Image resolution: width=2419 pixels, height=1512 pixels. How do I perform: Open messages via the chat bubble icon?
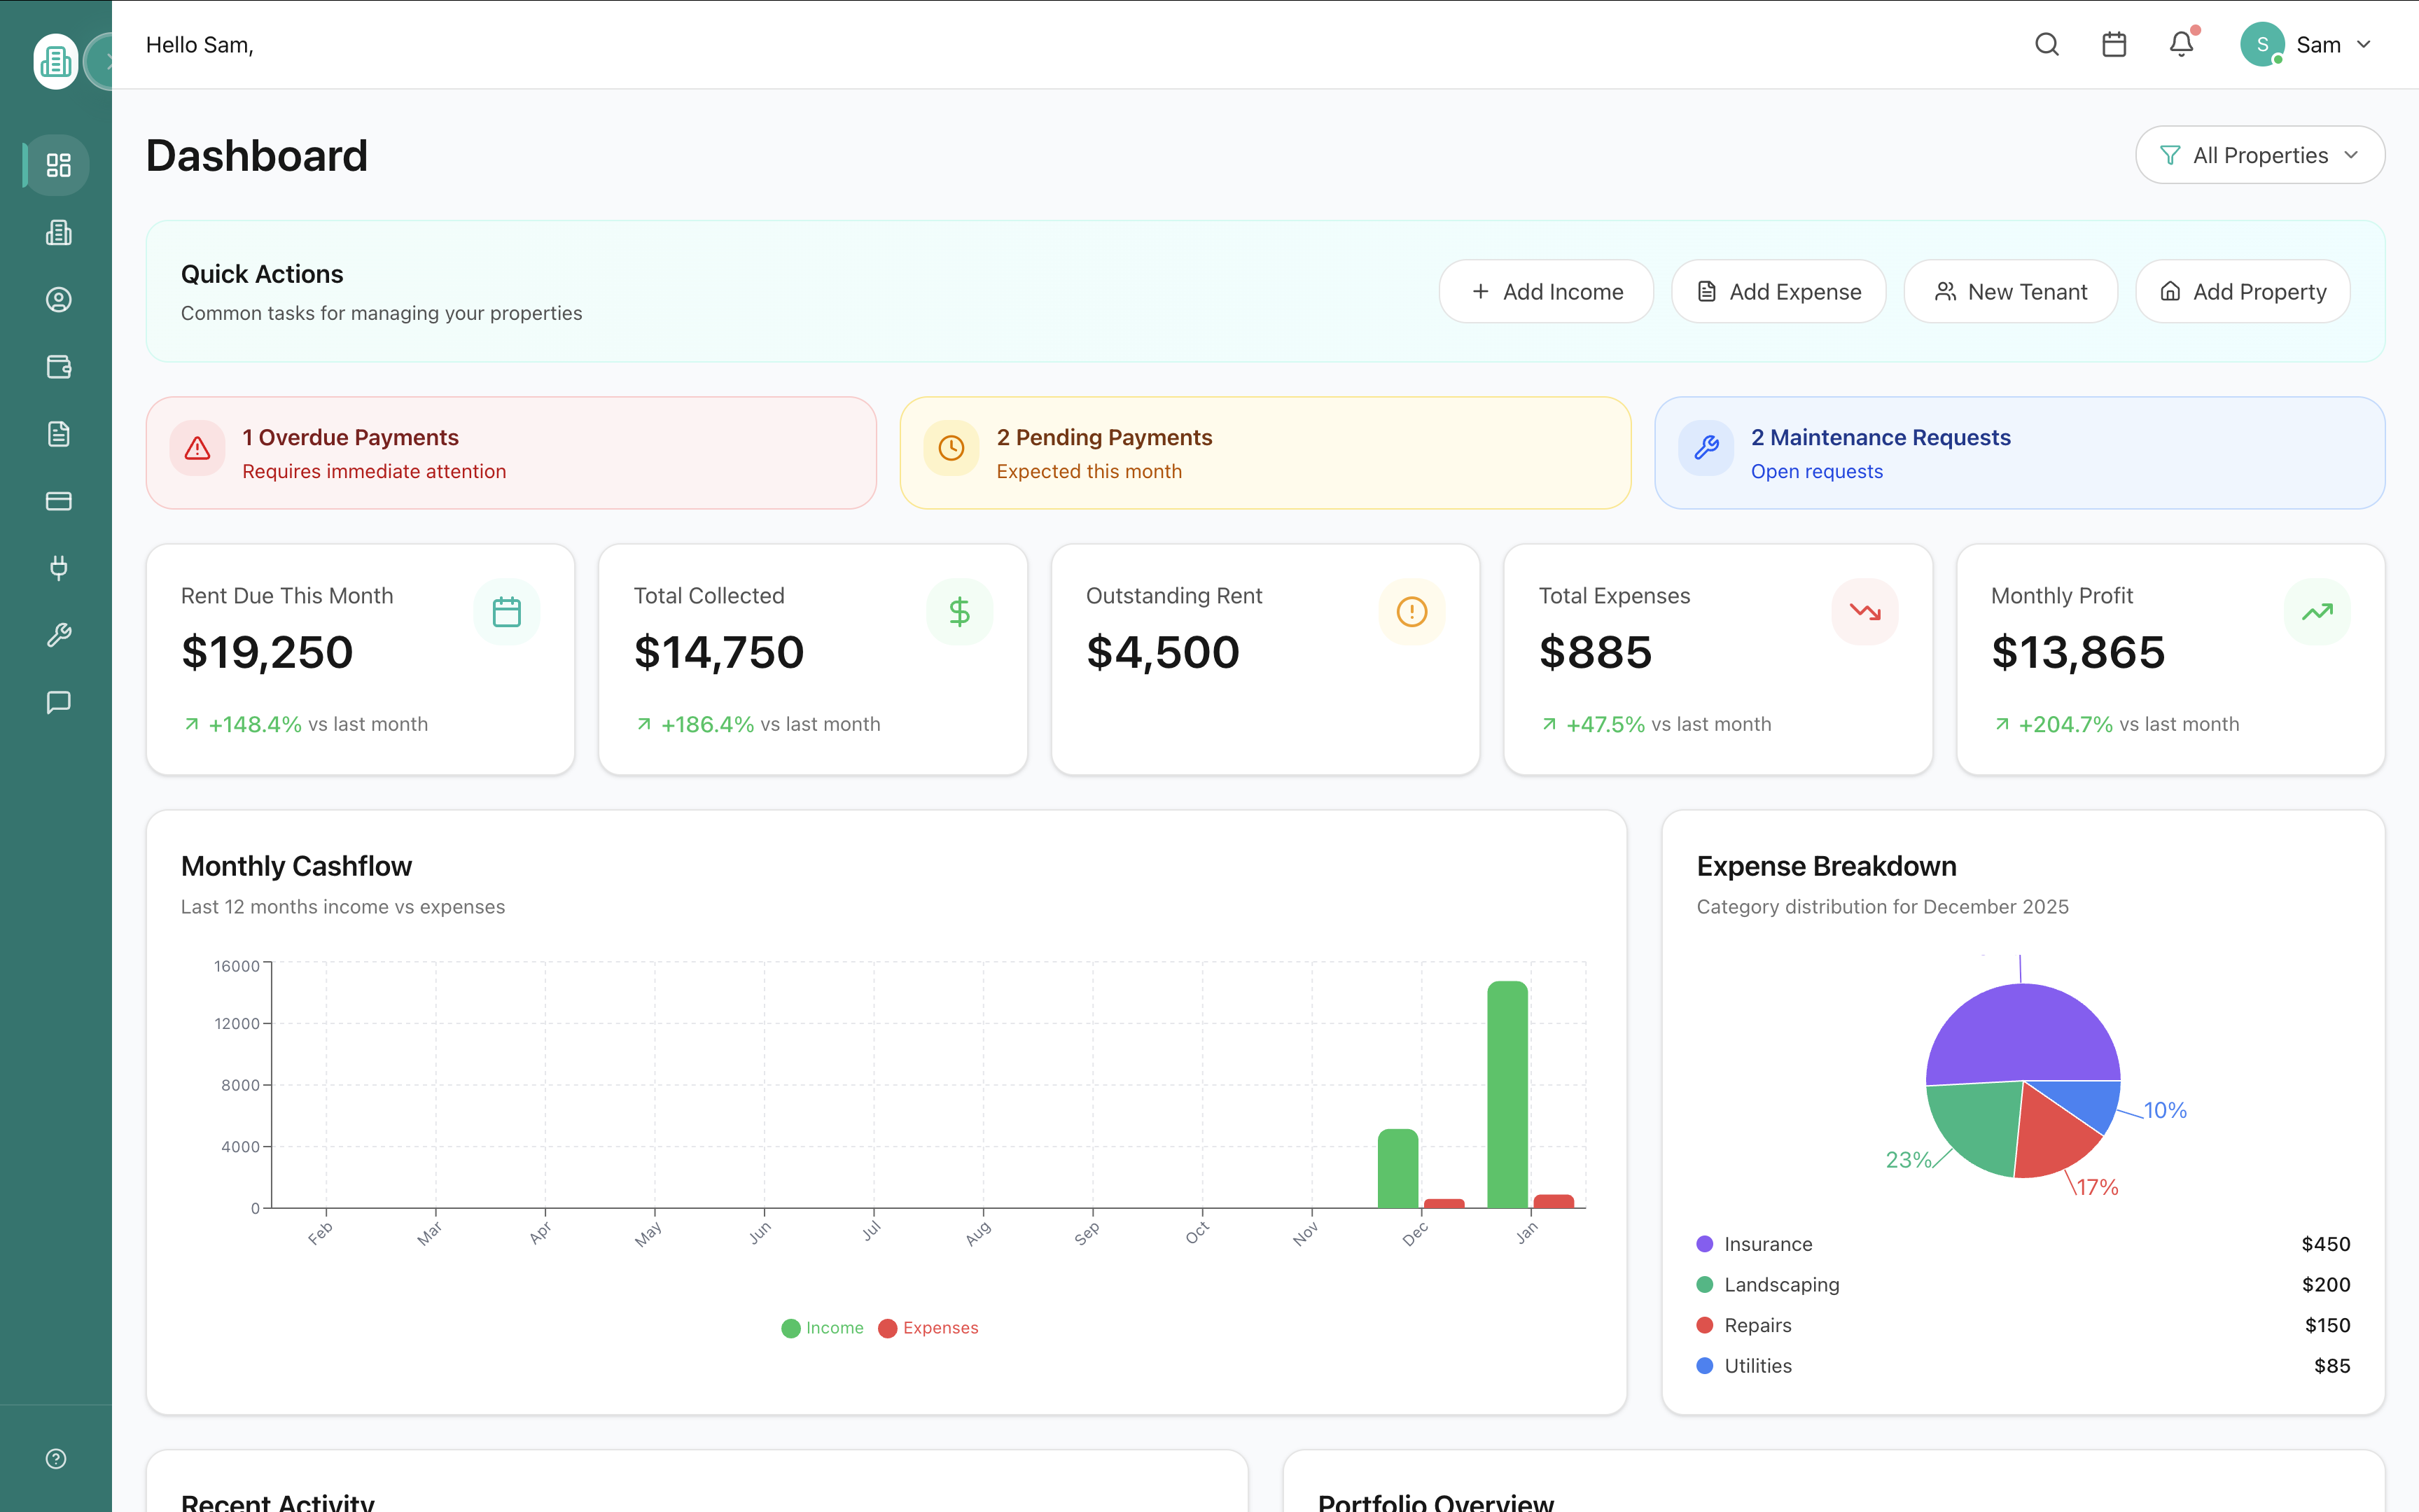pyautogui.click(x=57, y=701)
